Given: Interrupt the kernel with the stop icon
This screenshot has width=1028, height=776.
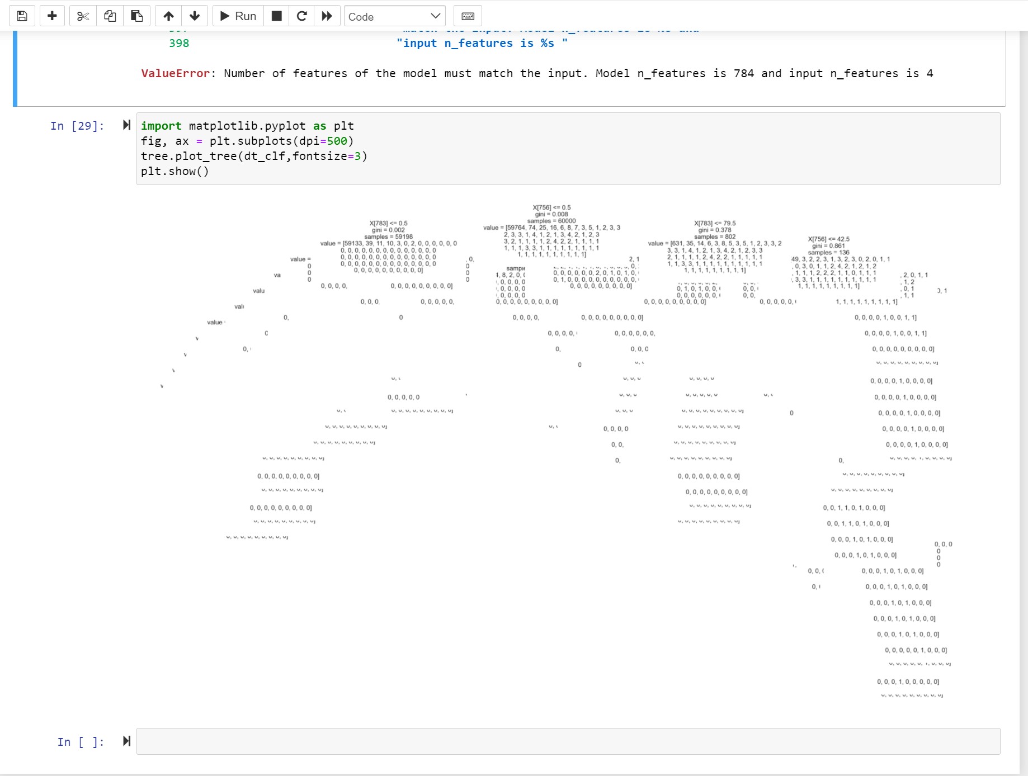Looking at the screenshot, I should (x=276, y=16).
